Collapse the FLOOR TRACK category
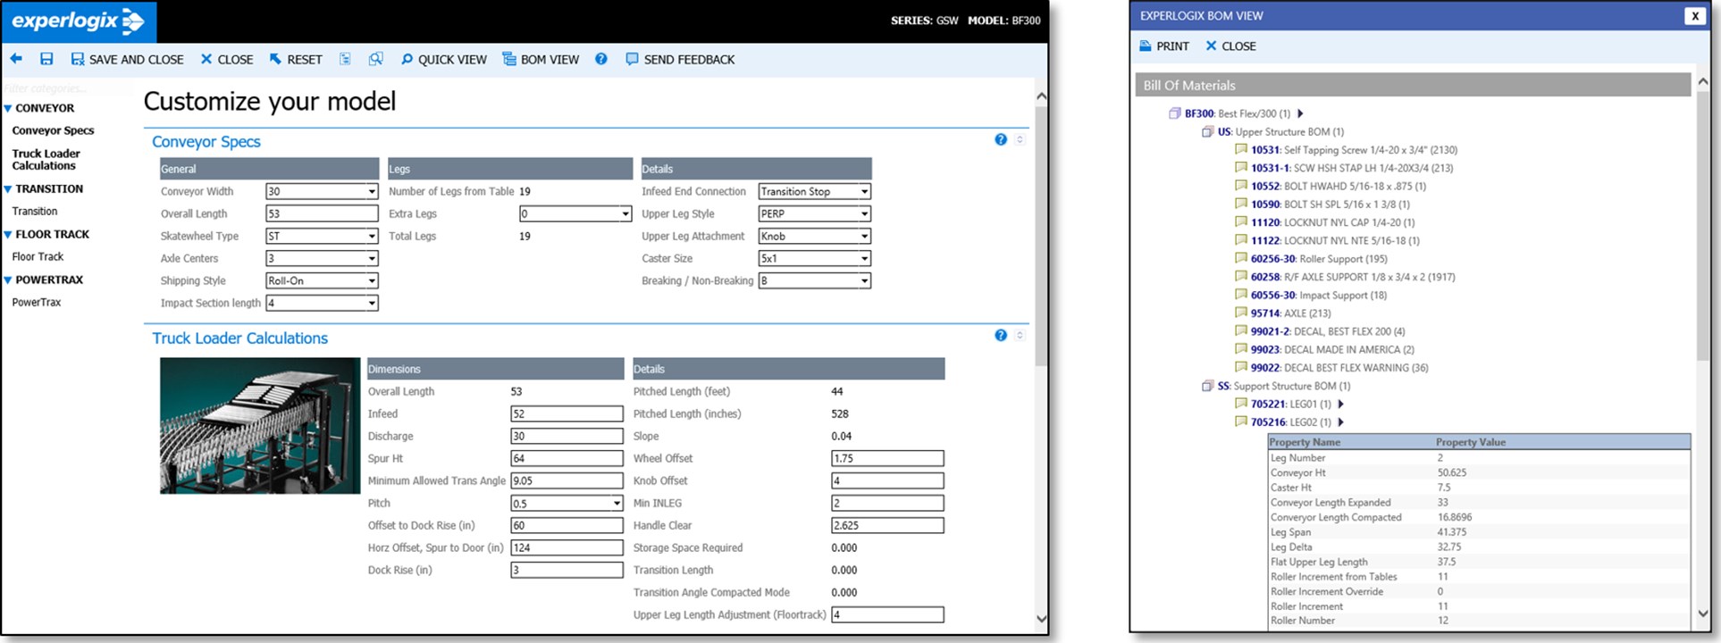 pos(8,235)
